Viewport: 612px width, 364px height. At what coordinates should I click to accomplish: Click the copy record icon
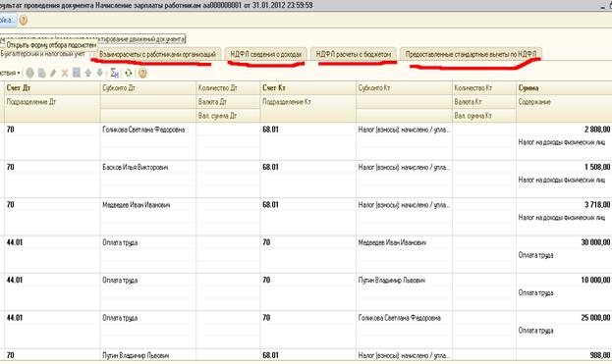[41, 73]
